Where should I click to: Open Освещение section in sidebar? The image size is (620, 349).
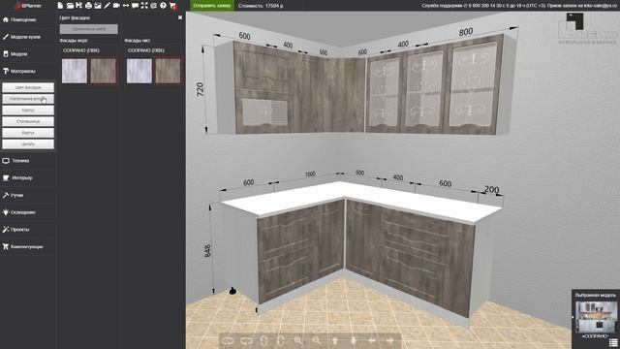click(x=28, y=212)
